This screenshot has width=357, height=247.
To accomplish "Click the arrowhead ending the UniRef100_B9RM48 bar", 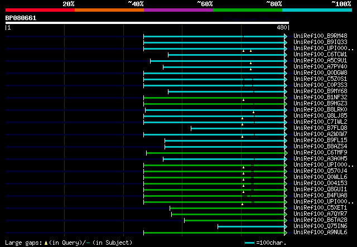I will click(x=286, y=36).
